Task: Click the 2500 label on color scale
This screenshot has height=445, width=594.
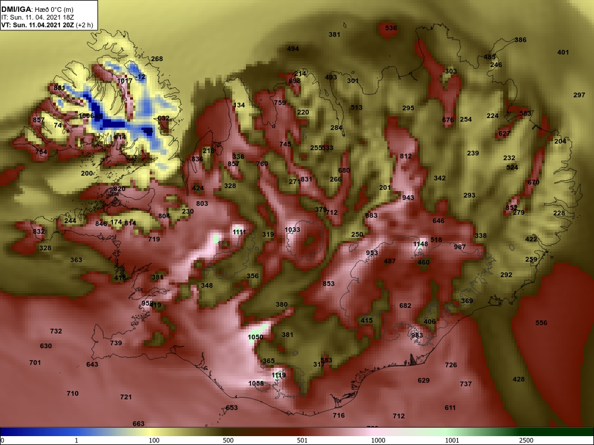Action: tap(526, 440)
